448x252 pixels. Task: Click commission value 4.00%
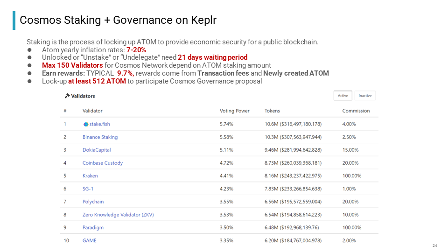point(349,124)
